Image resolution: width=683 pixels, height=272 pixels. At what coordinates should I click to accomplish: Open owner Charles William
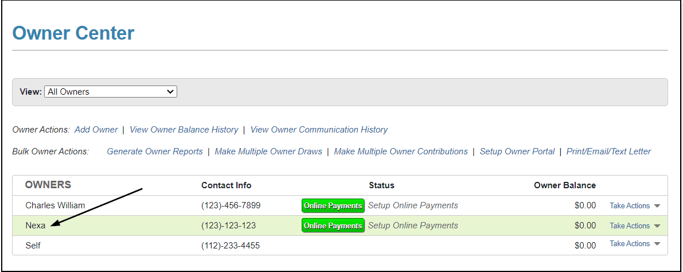click(x=55, y=205)
